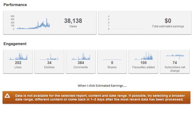Open the 38,138 Views performance card
193x118 pixels.
click(50, 23)
